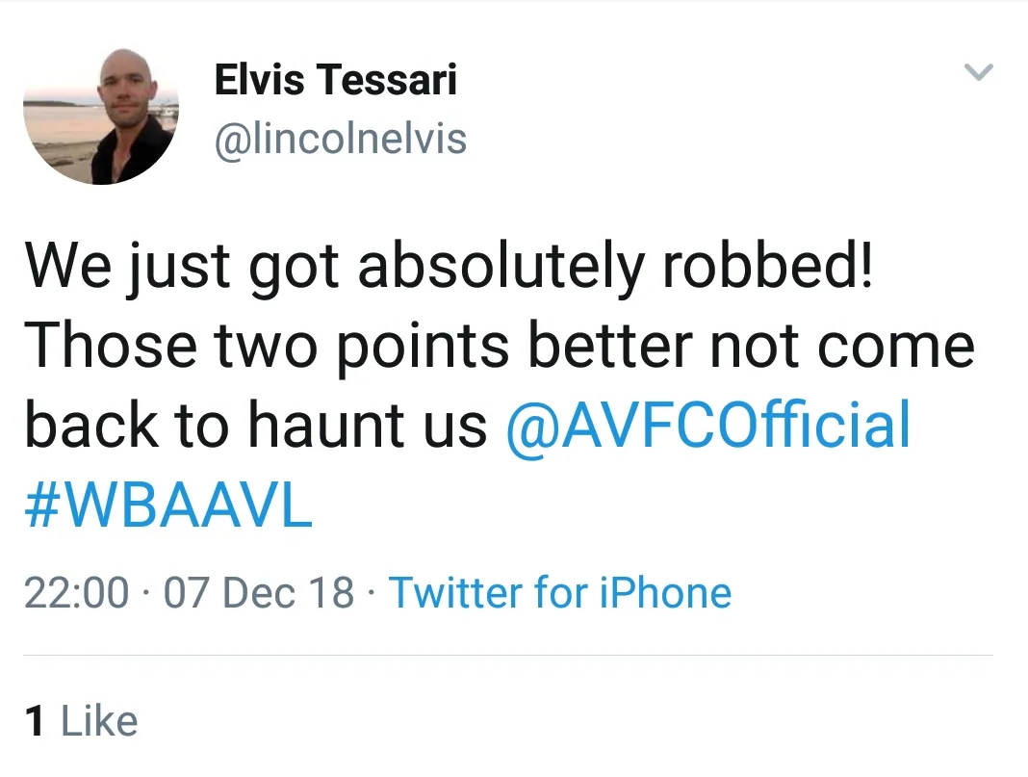The image size is (1028, 777).
Task: Click the word "robbed!" in the tweet
Action: [x=767, y=264]
